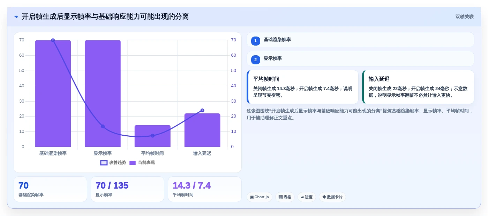
Task: Click the 平均帧时间 info card
Action: (302, 87)
